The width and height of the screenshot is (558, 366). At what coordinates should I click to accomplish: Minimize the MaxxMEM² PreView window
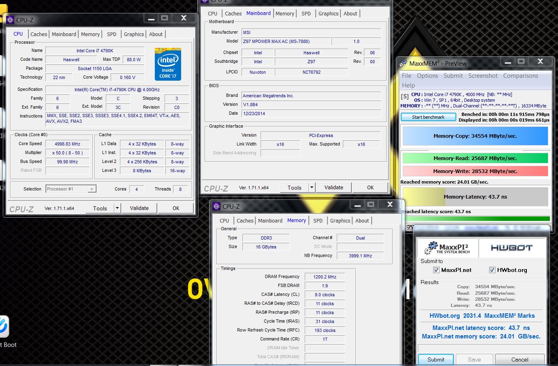coord(508,61)
